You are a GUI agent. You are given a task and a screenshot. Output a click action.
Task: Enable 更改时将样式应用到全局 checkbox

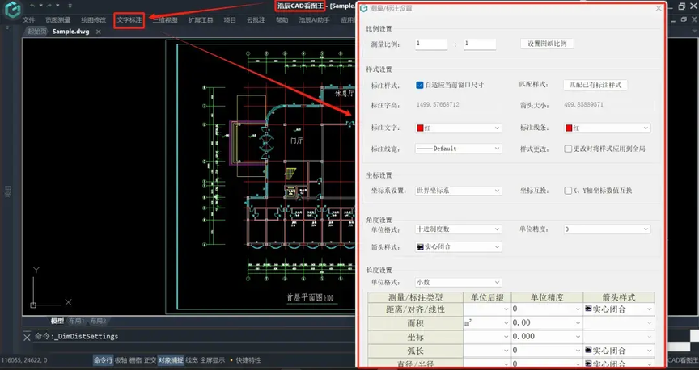pos(568,149)
